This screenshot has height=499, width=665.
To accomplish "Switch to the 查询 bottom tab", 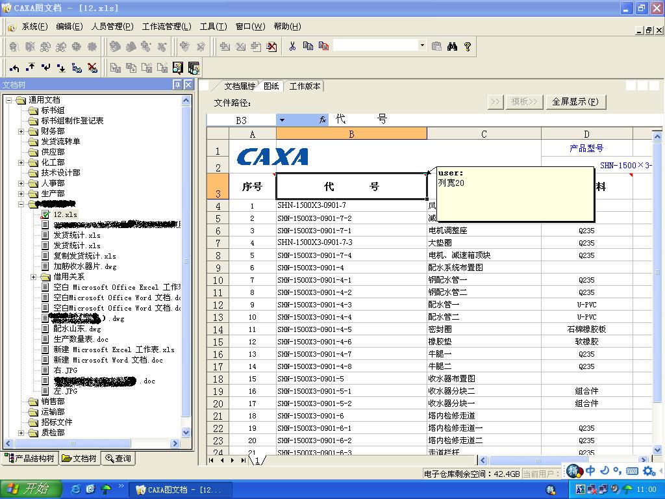I will (x=118, y=458).
